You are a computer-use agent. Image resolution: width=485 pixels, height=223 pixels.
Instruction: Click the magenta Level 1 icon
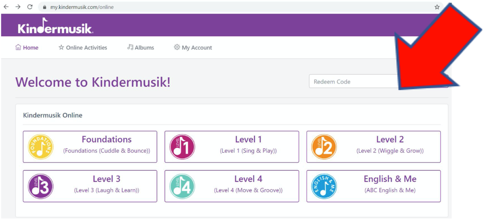click(x=182, y=147)
